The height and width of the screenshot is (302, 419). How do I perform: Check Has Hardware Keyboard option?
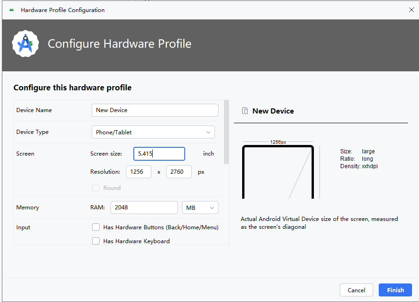96,241
